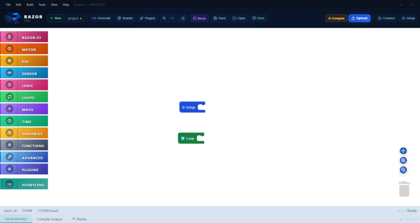
Task: Open the VARIABLES block category
Action: [x=24, y=133]
